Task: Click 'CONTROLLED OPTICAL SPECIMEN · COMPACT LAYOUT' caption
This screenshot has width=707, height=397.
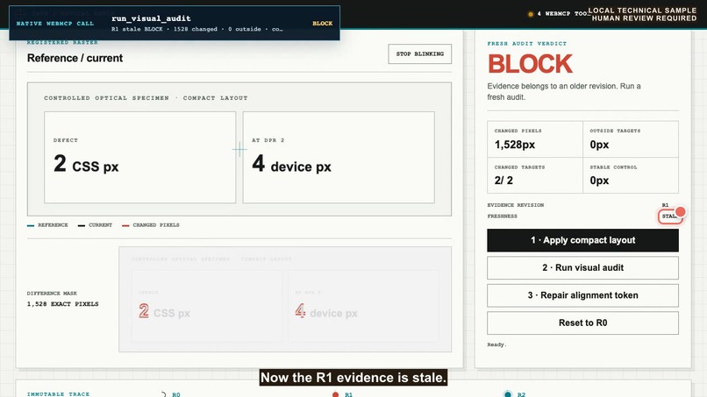Action: point(146,98)
